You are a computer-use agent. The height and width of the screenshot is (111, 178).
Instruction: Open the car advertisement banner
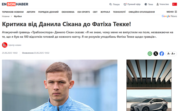pos(149,85)
